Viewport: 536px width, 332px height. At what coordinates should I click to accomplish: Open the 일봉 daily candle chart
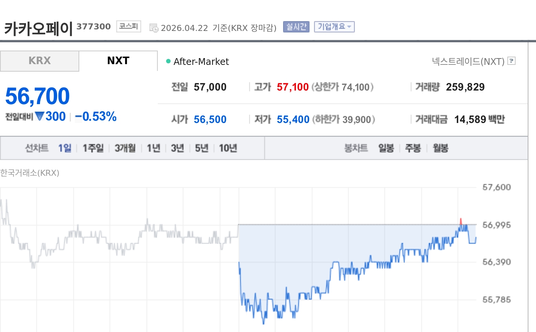coord(386,148)
